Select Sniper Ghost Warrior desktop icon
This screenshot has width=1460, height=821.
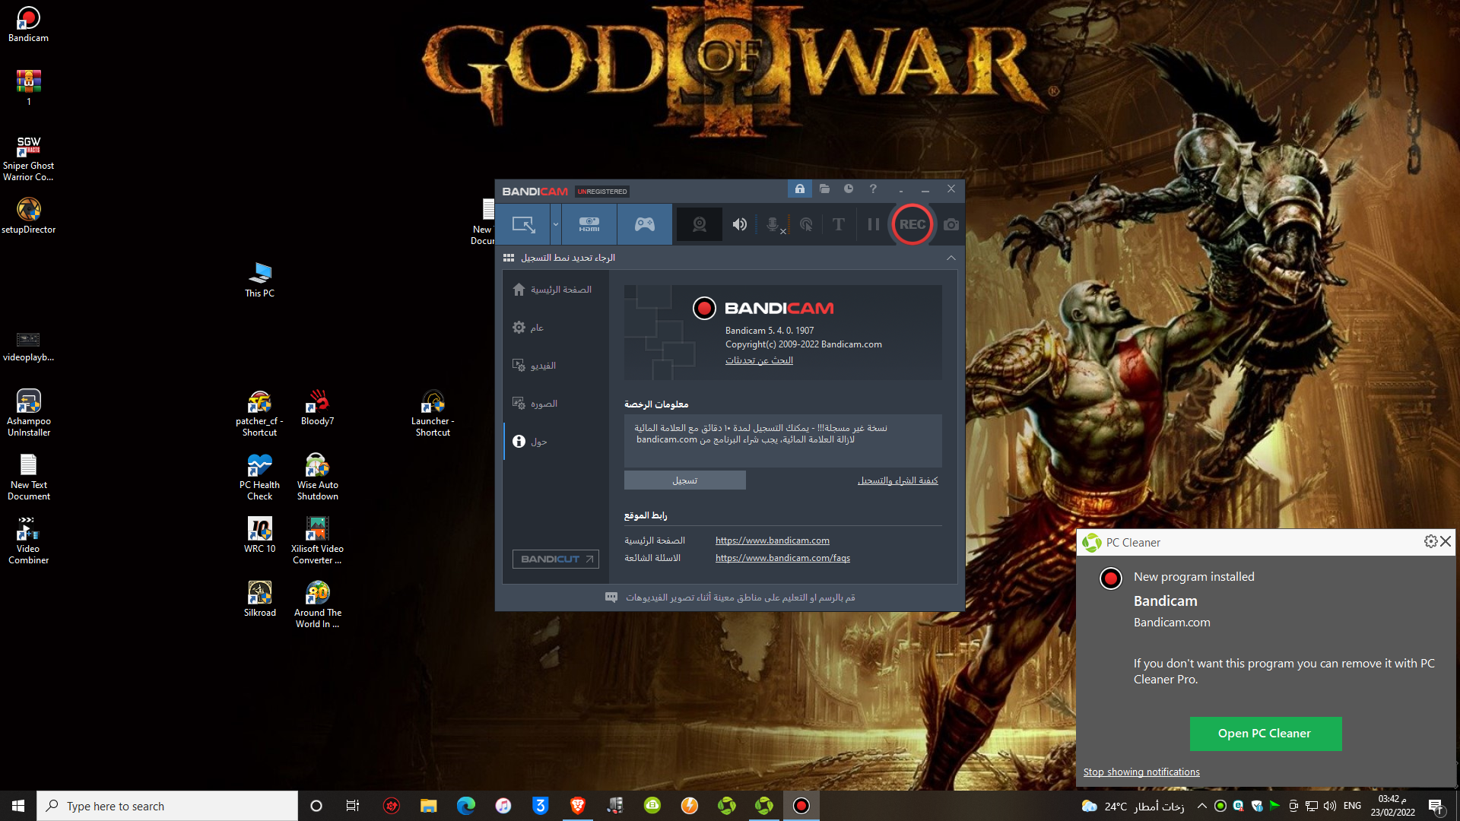point(28,158)
